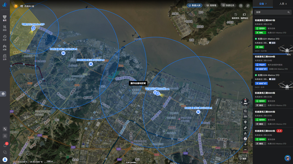The width and height of the screenshot is (293, 164).
Task: Click the organization hierarchy sidebar icon
Action: pos(5,136)
